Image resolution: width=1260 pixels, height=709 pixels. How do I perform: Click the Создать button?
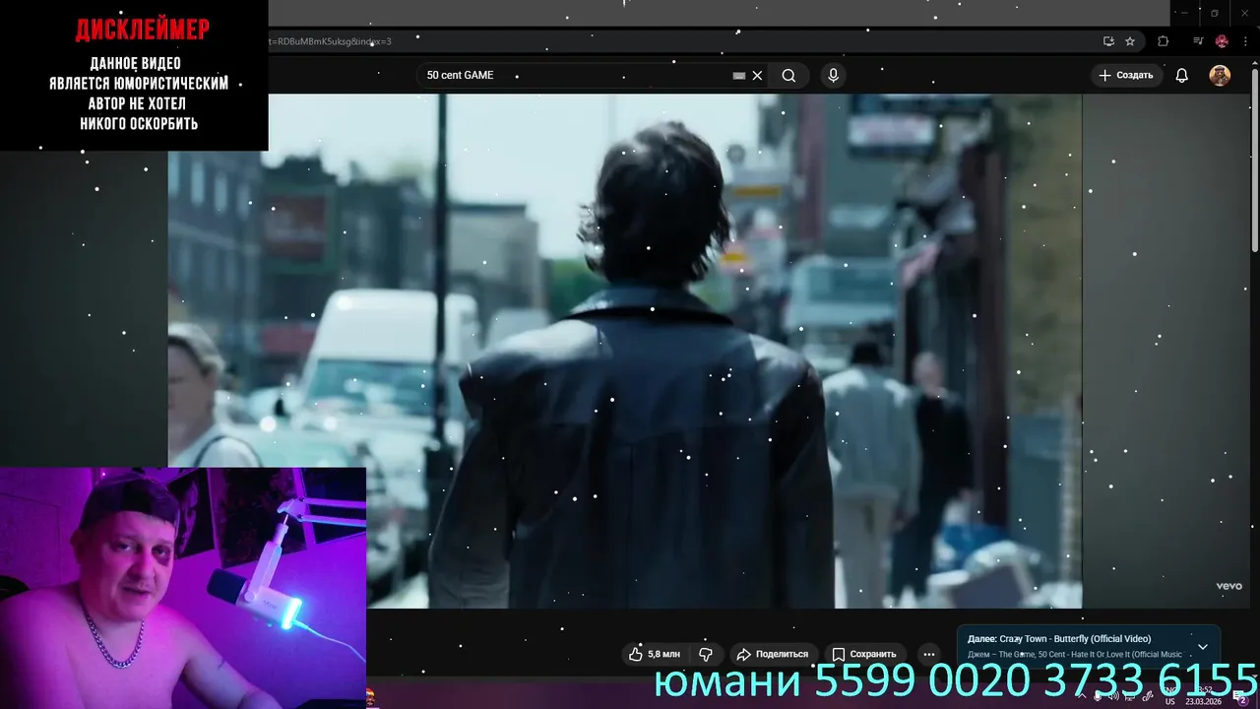coord(1126,75)
